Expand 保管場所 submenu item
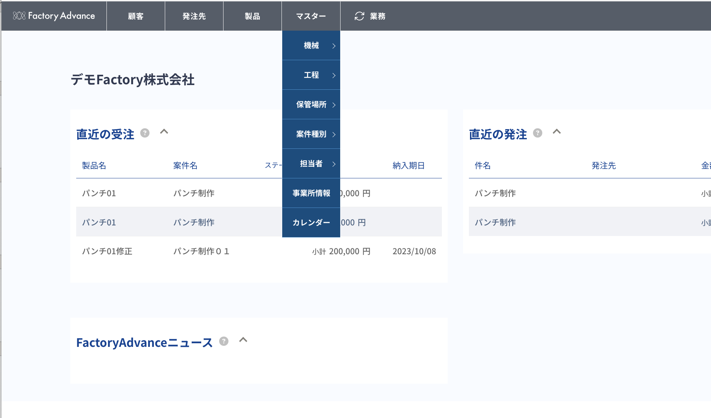 click(311, 105)
